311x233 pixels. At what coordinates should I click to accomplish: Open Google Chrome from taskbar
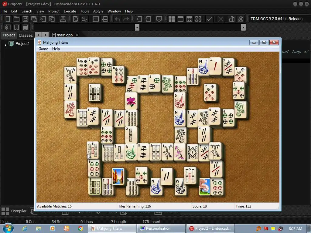[x=80, y=228]
